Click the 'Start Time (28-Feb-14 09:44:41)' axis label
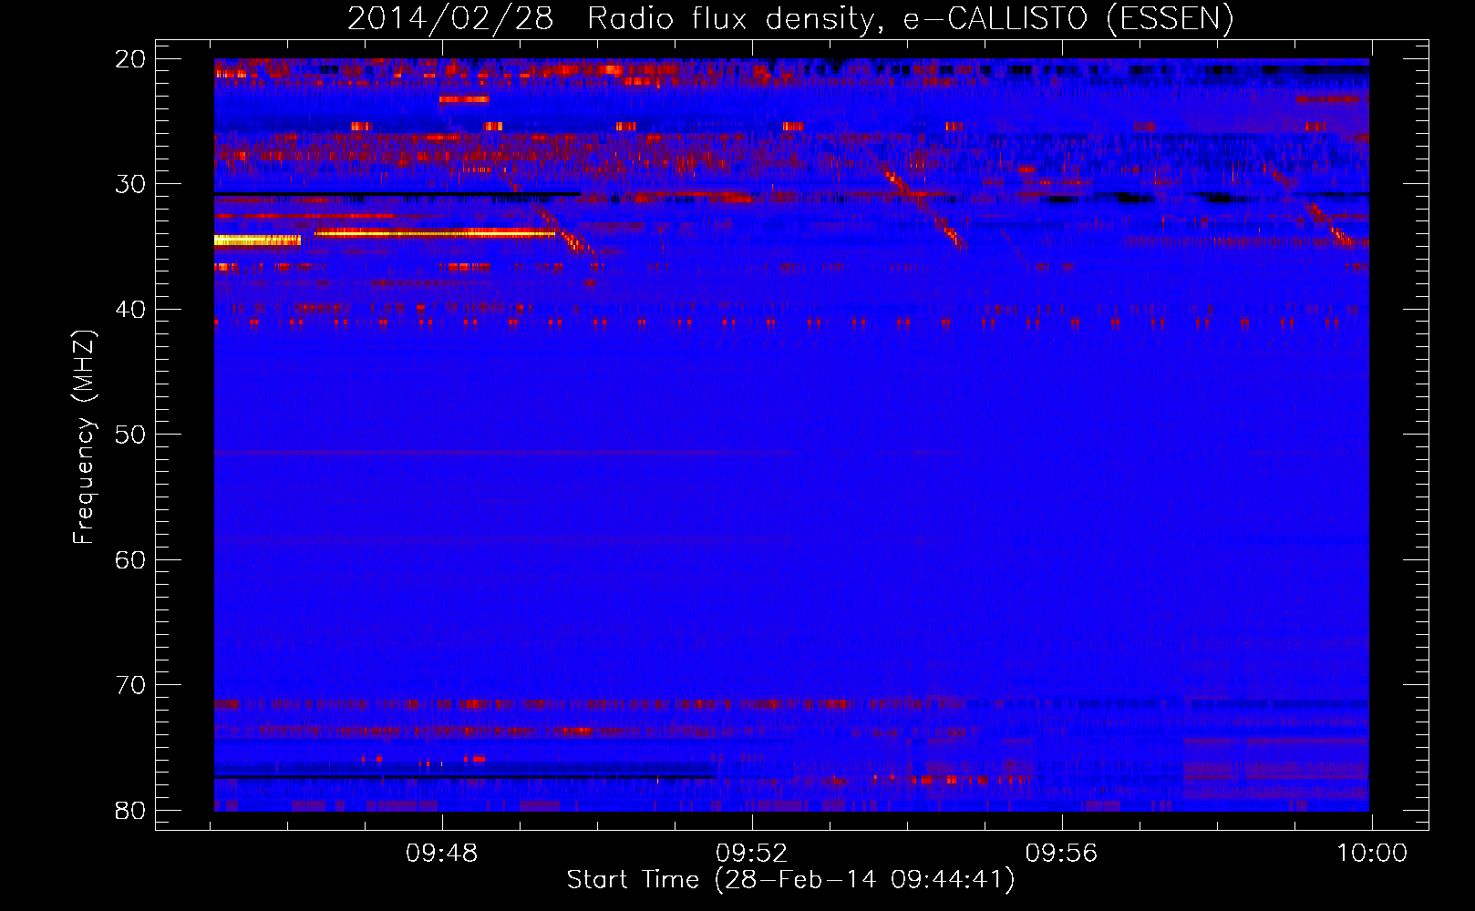The image size is (1475, 911). [x=790, y=880]
